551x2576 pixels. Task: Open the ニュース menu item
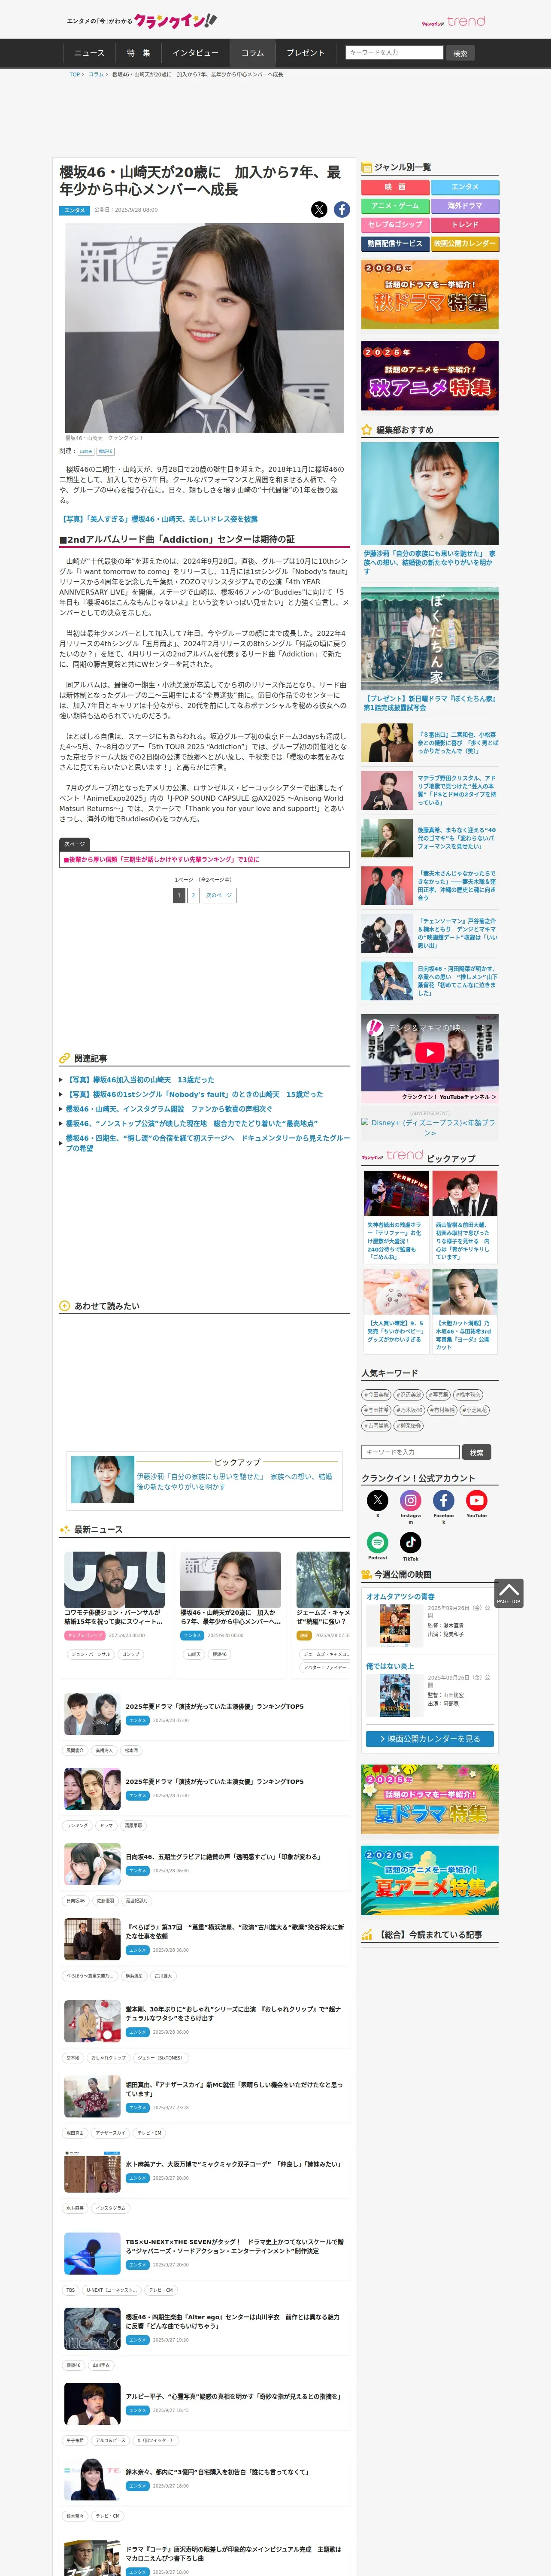89,53
